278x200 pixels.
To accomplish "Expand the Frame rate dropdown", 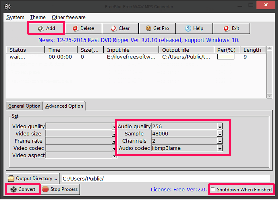I will (114, 141).
